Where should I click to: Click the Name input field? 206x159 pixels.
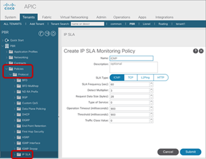131,58
